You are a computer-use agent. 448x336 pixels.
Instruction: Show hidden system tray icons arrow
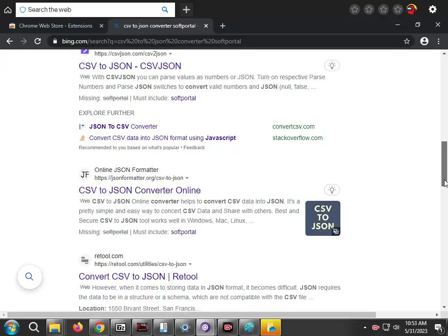point(365,327)
